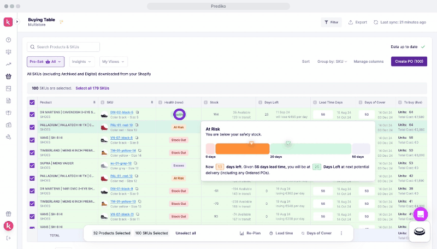Uncheck the VN-07-black-8 row checkbox
Image resolution: width=437 pixels, height=249 pixels.
click(32, 140)
